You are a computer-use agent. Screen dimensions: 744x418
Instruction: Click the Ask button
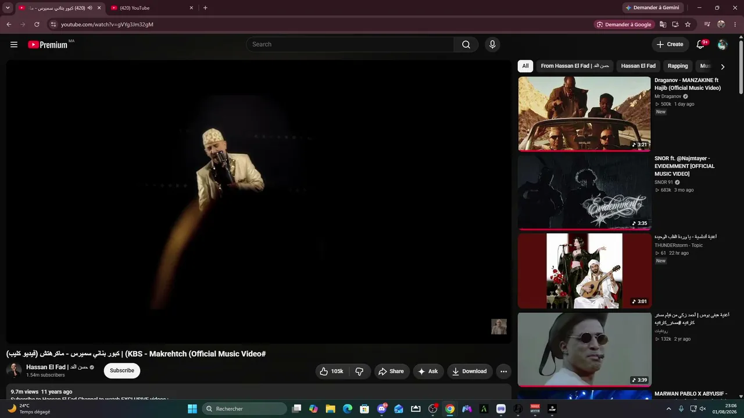click(428, 372)
